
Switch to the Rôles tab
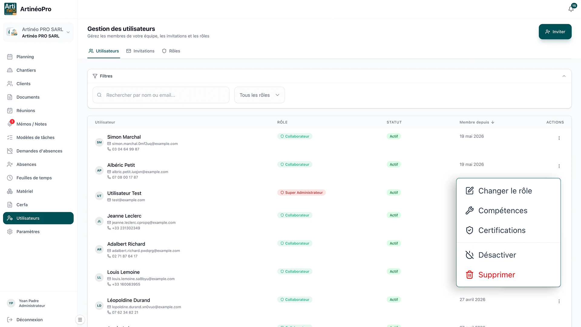click(x=171, y=51)
